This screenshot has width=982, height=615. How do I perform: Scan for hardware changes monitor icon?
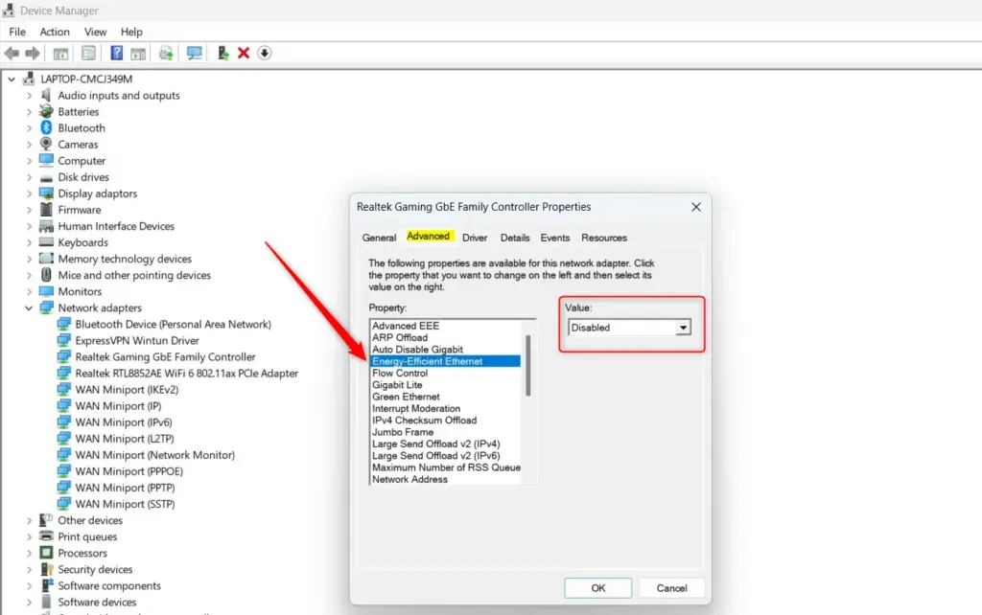(194, 54)
